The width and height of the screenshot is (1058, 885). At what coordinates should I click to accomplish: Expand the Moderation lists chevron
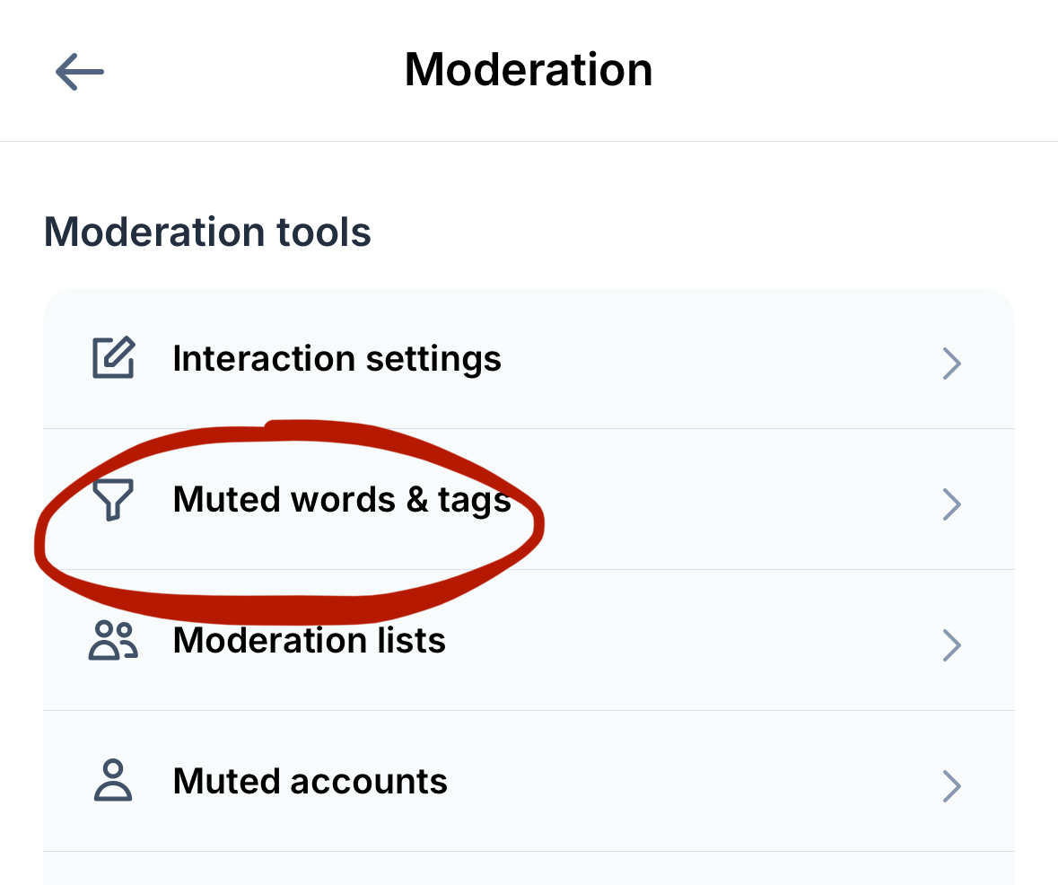[x=952, y=645]
